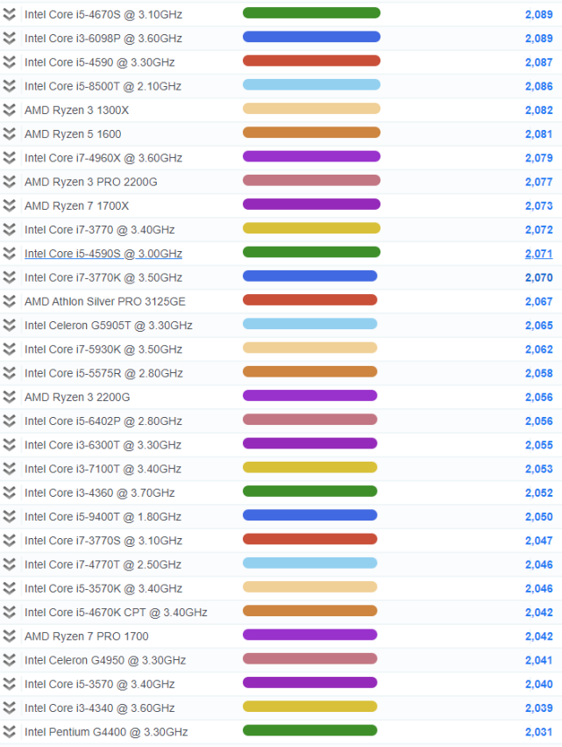Expand details for Intel Core i5-4590 @ 3.30GHz
The image size is (562, 747).
9,62
